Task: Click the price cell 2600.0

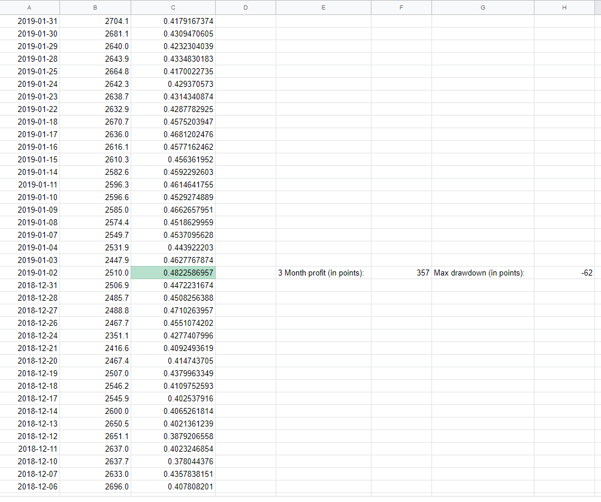Action: 95,411
